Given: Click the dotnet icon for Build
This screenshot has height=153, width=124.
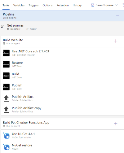Looking at the screenshot, I should [6, 76].
